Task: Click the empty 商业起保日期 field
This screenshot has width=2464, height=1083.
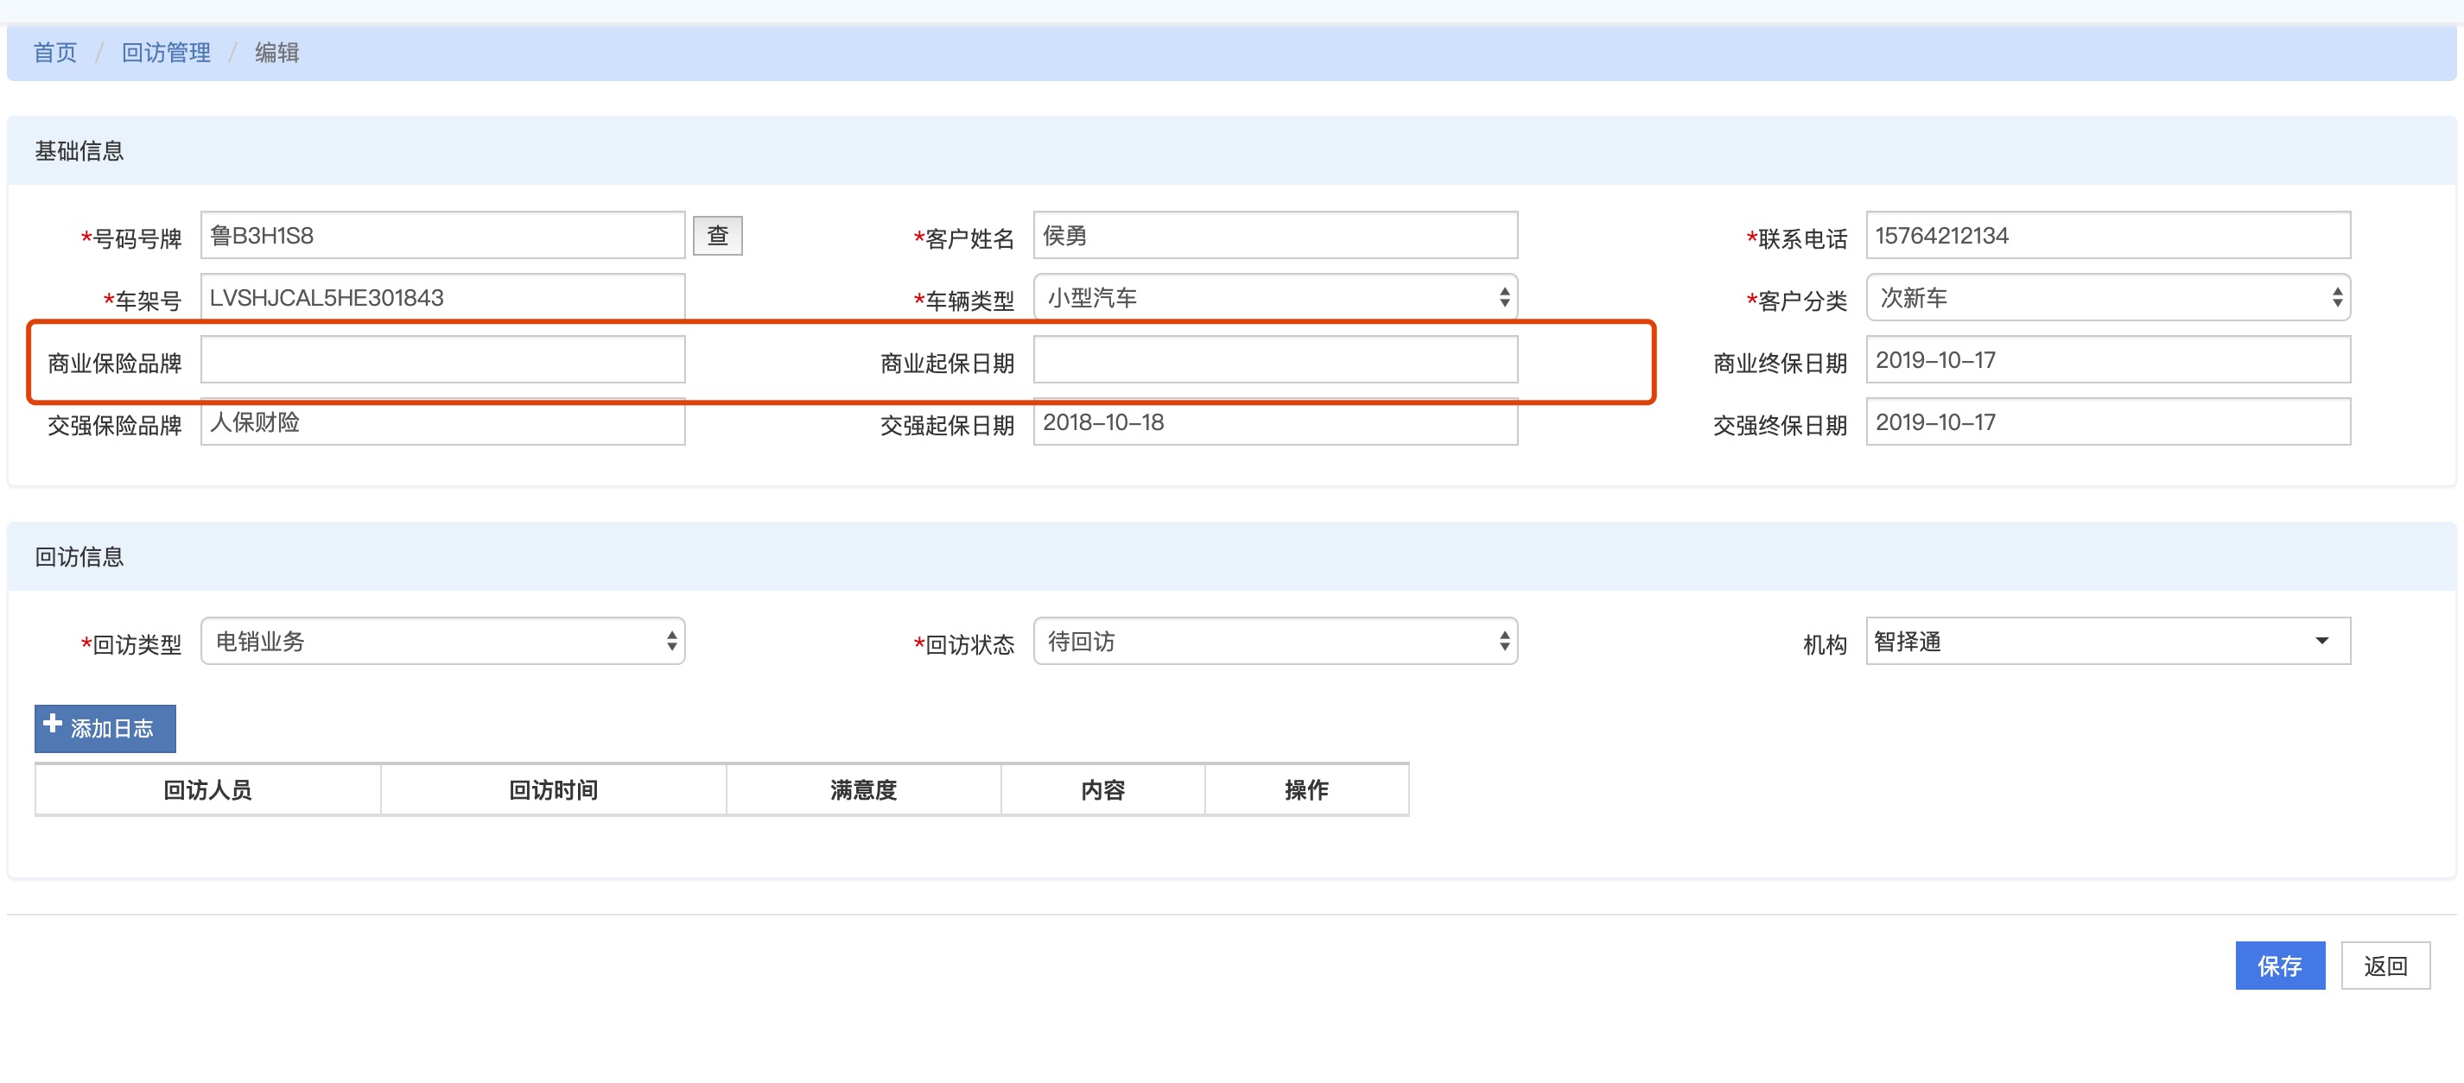Action: coord(1274,359)
